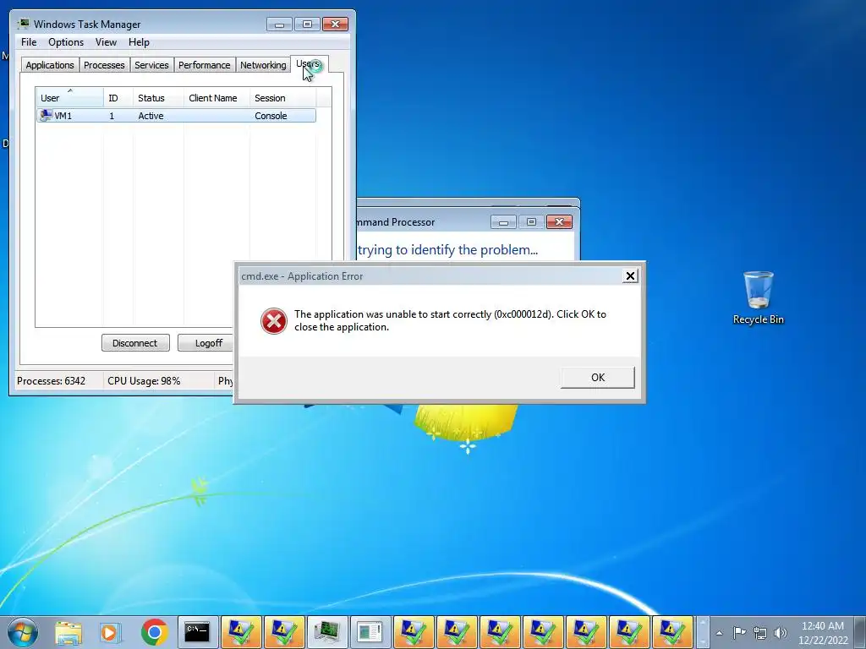Select the Users tab
866x649 pixels.
tap(309, 64)
